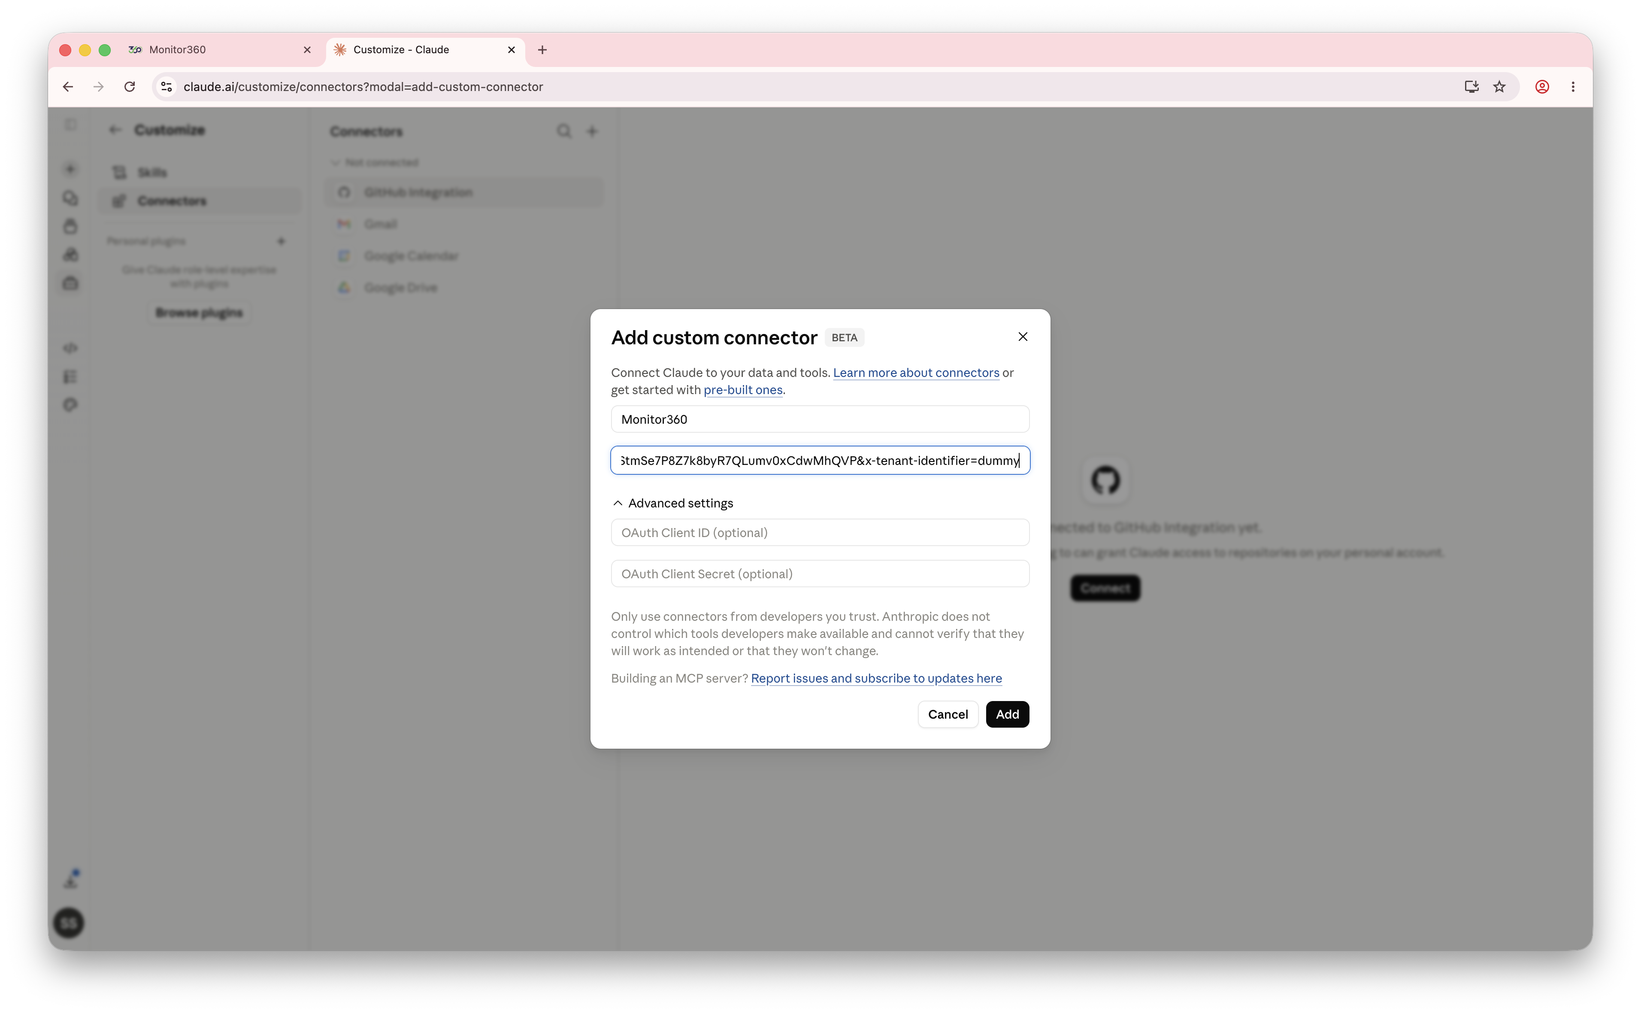This screenshot has width=1641, height=1014.
Task: Click the browser address bar URL
Action: point(363,87)
